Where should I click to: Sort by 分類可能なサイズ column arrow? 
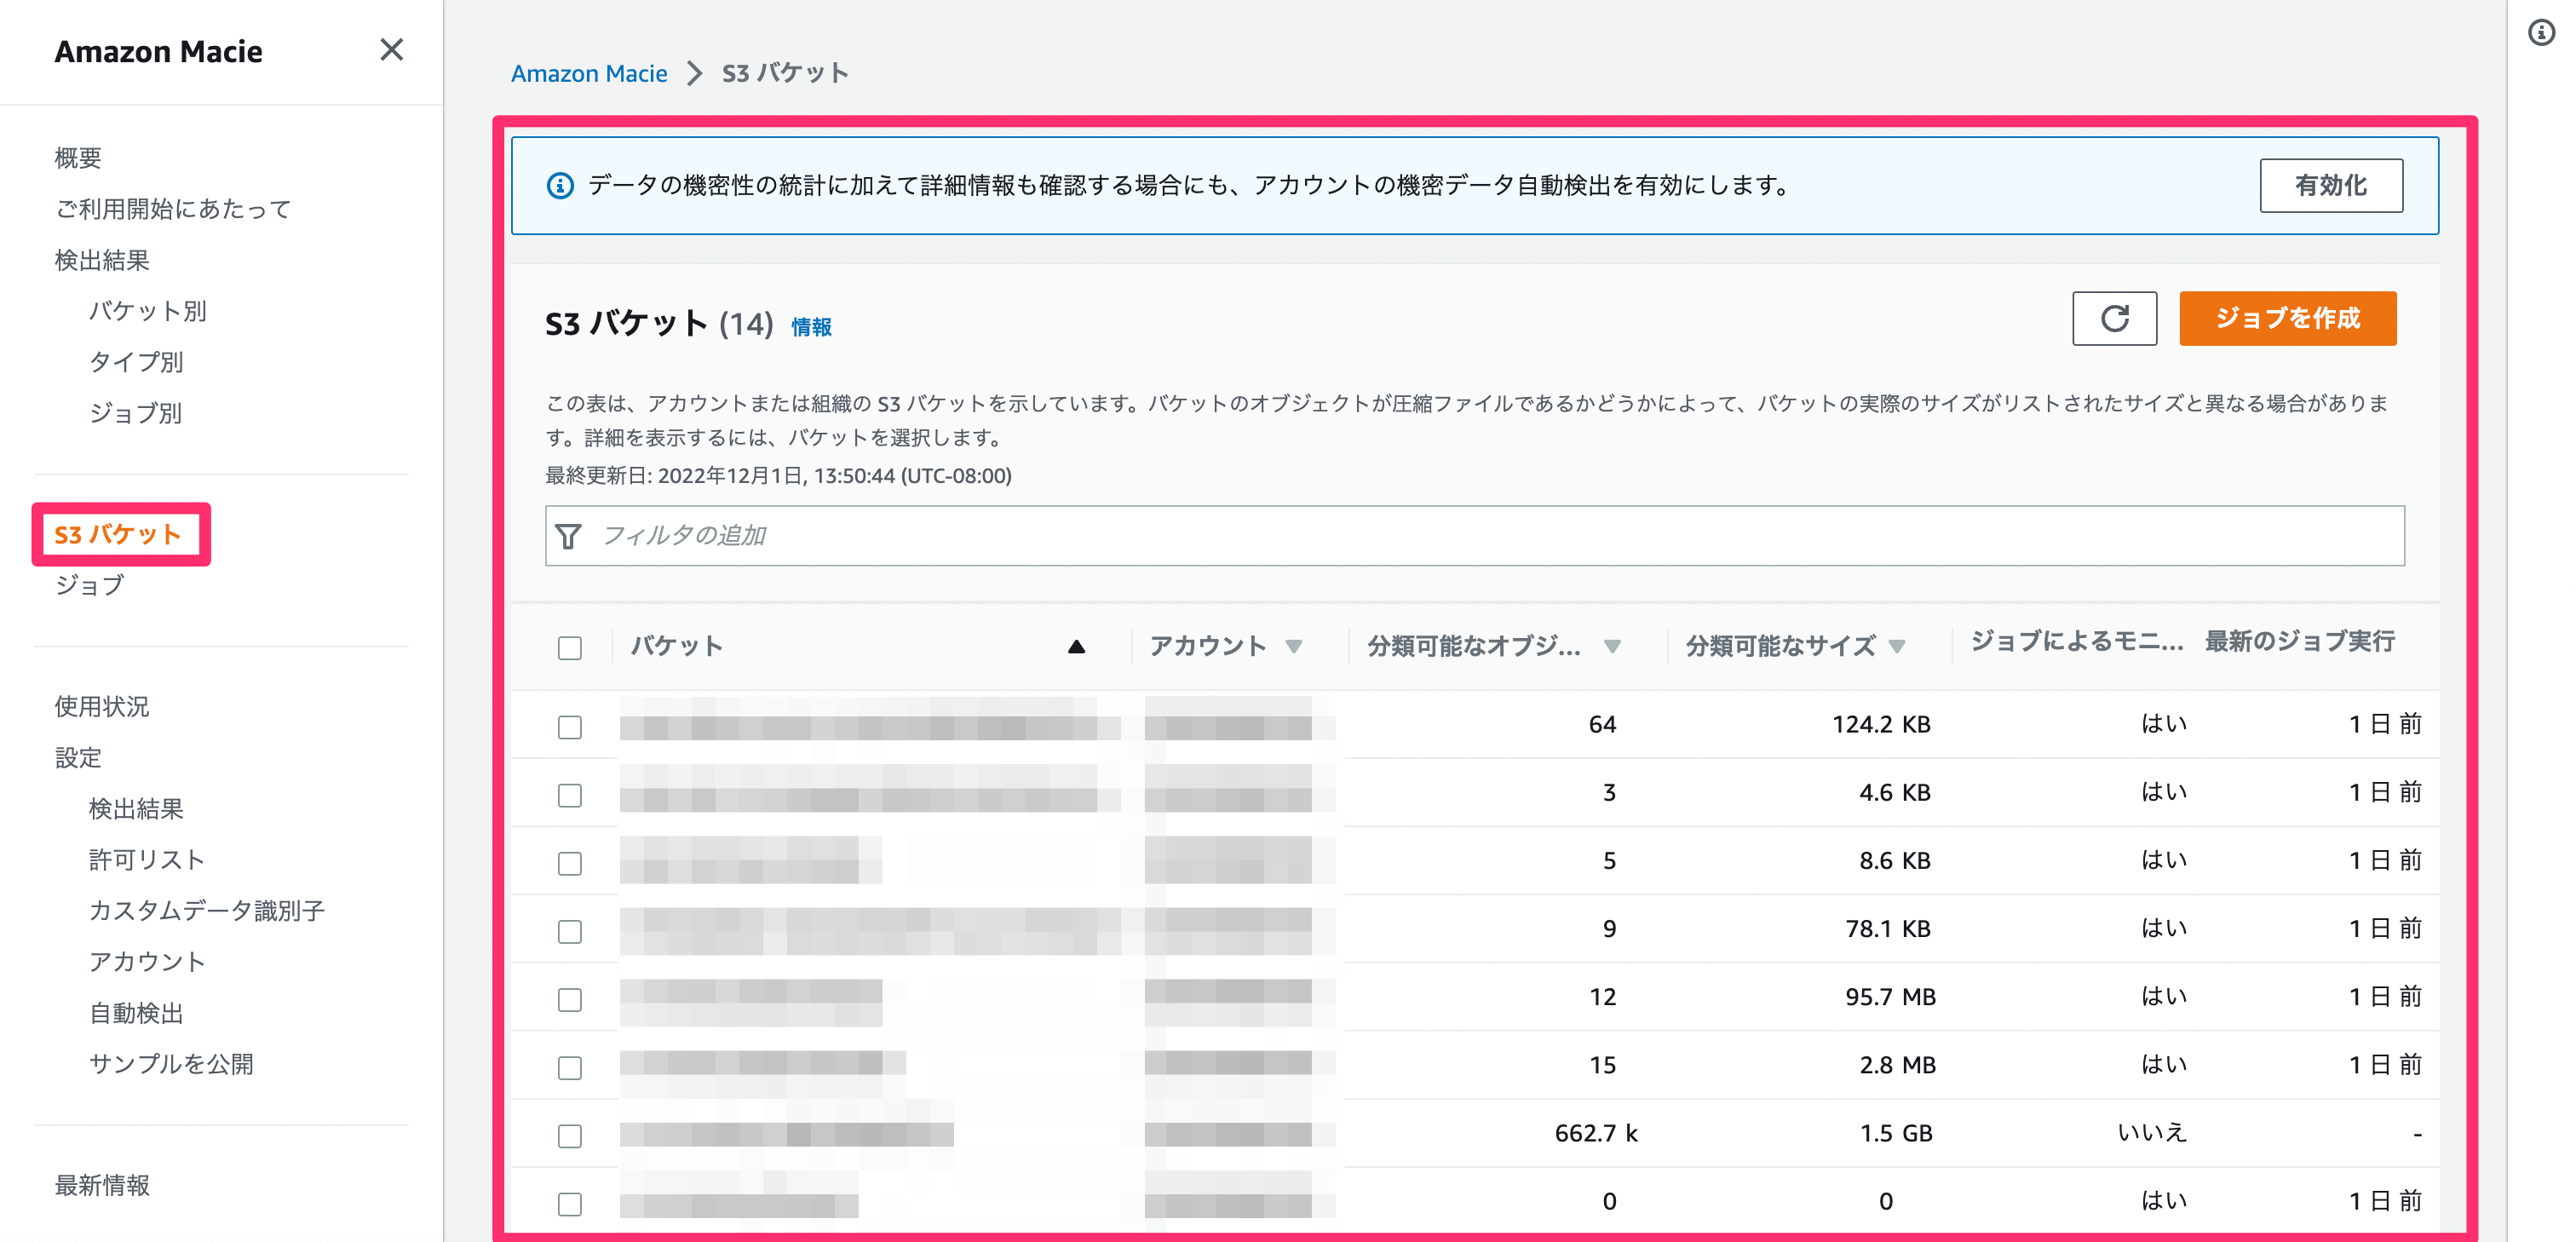click(x=1897, y=646)
